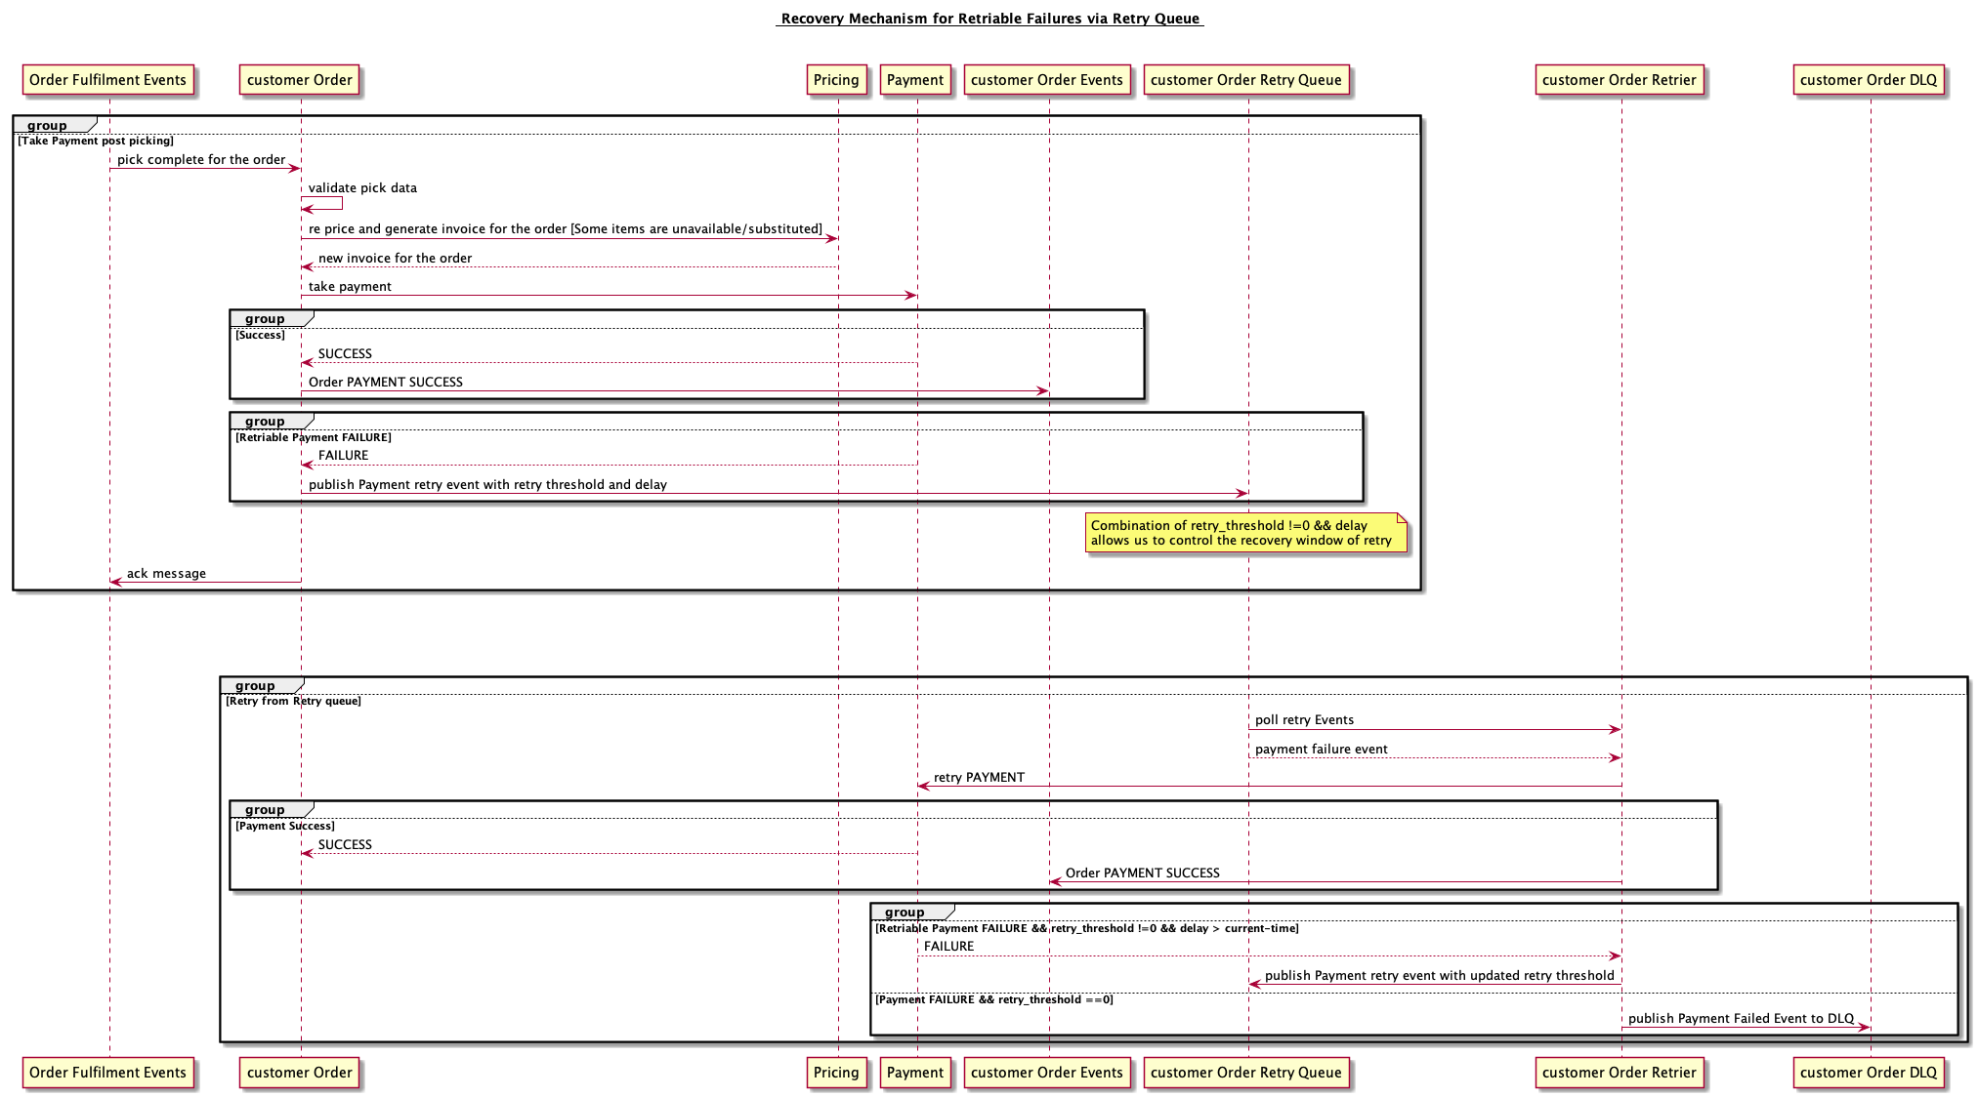Click 'Order PAYMENT SUCCESS' message from Retrier
The height and width of the screenshot is (1097, 1978).
coord(1142,874)
